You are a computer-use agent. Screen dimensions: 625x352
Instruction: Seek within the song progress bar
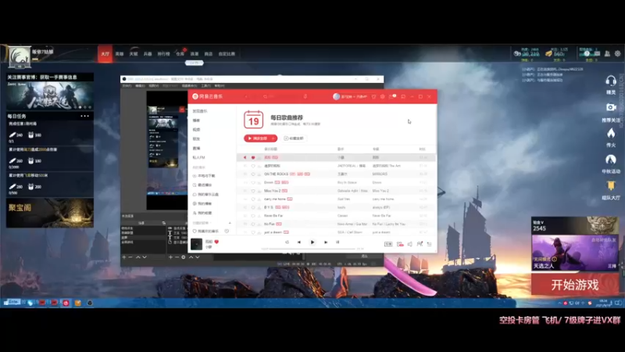[312, 249]
